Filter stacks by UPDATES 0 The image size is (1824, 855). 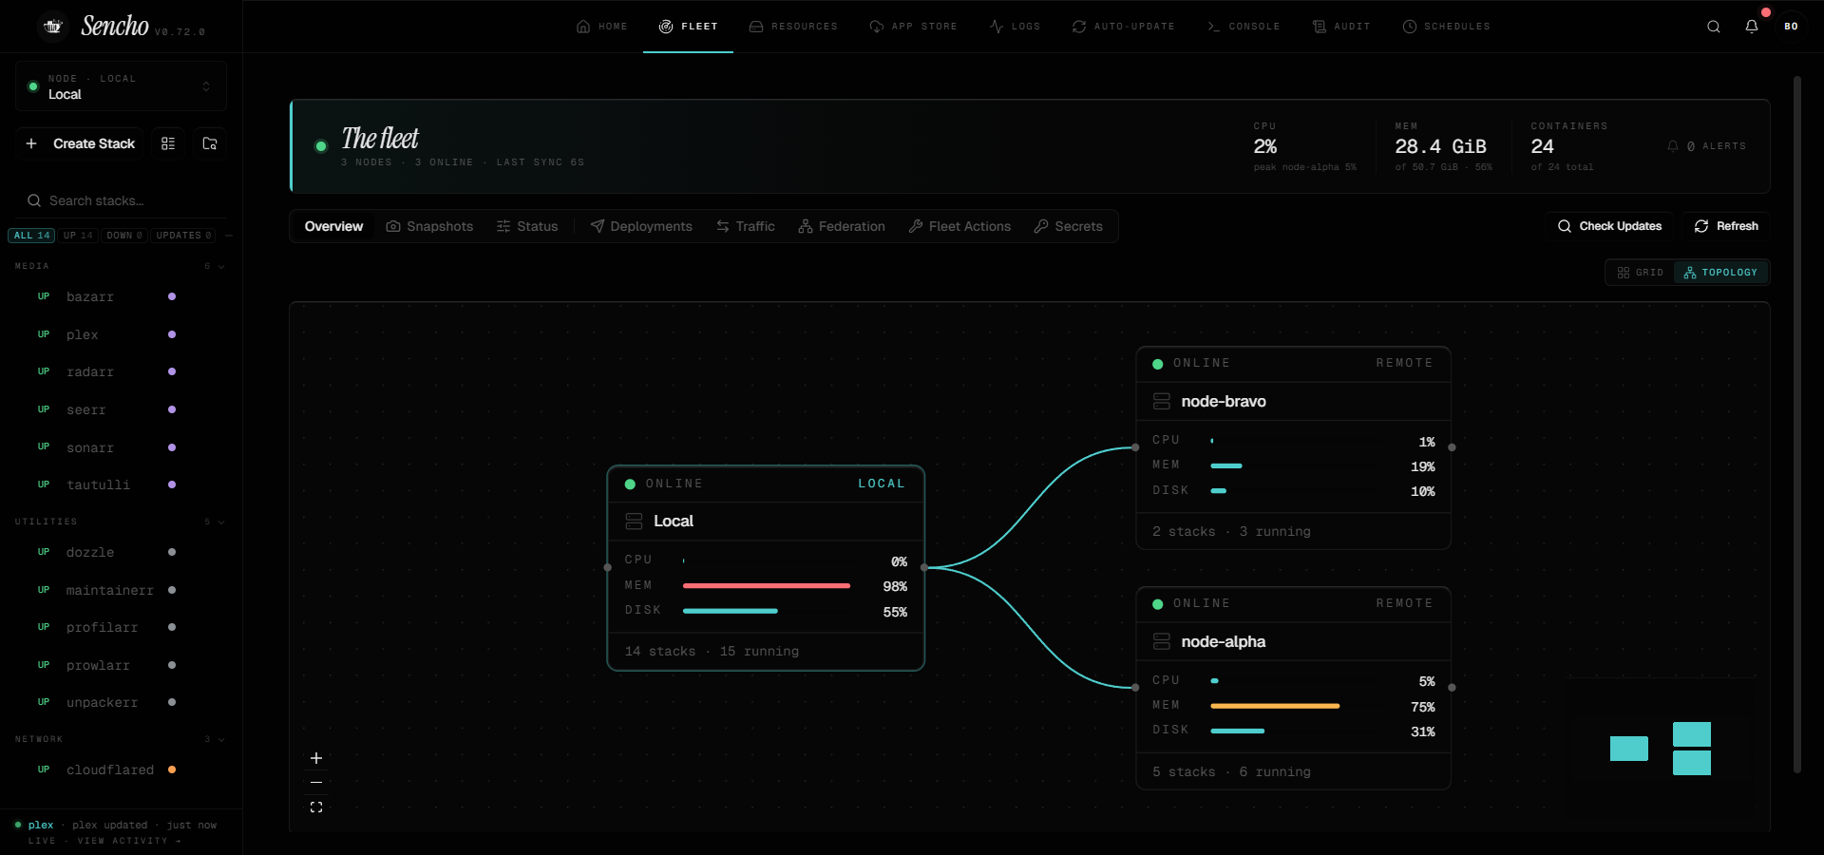coord(183,236)
